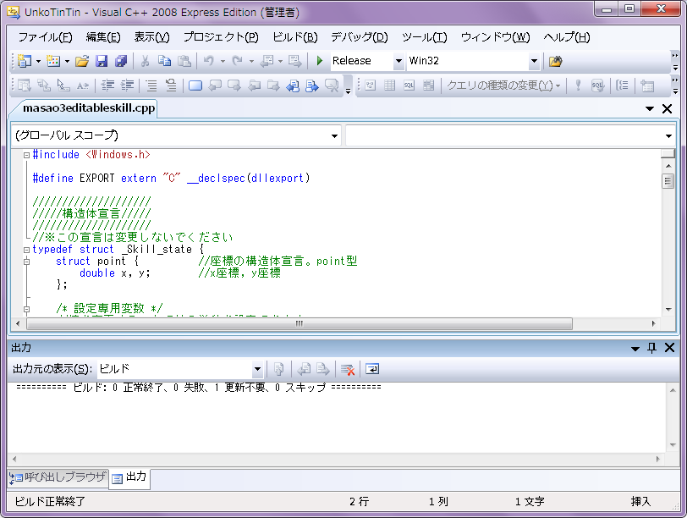Go to previous message in output pane

pyautogui.click(x=304, y=369)
